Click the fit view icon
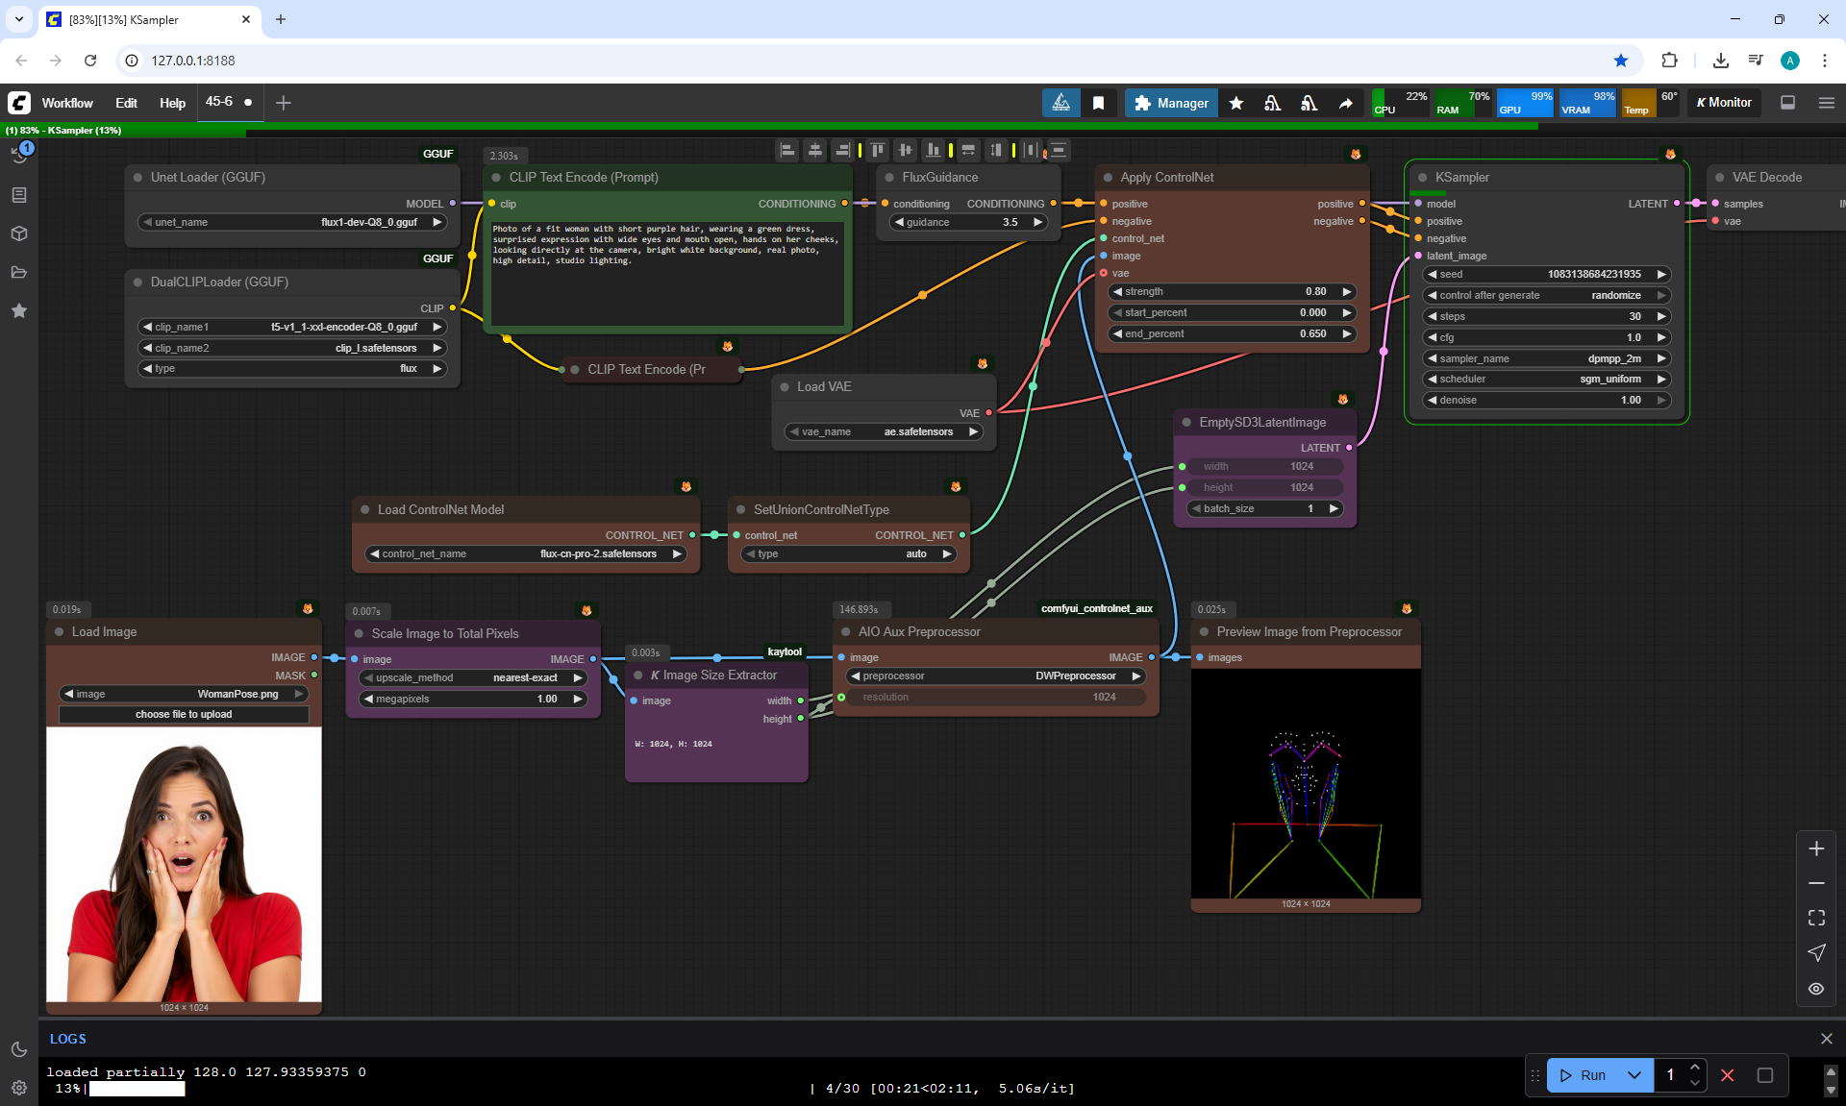This screenshot has width=1846, height=1106. point(1816,918)
